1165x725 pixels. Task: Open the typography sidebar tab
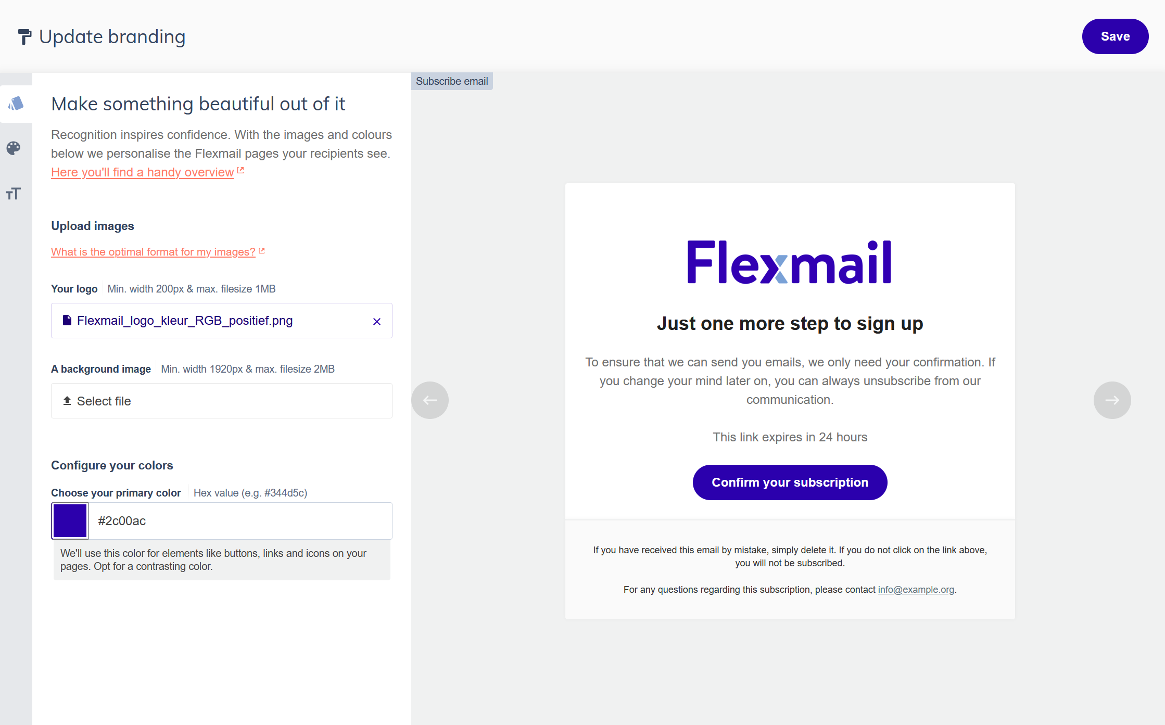[14, 194]
